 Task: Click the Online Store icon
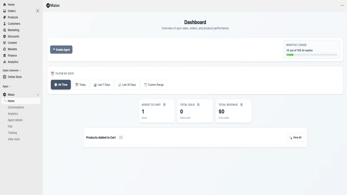pyautogui.click(x=4, y=77)
